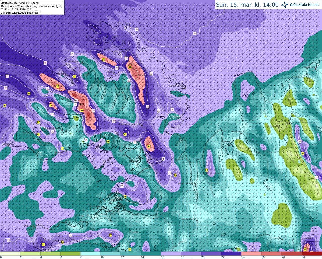
Task: Select the date header Sun. 15. mar. kl. 14:00
Action: [247, 5]
